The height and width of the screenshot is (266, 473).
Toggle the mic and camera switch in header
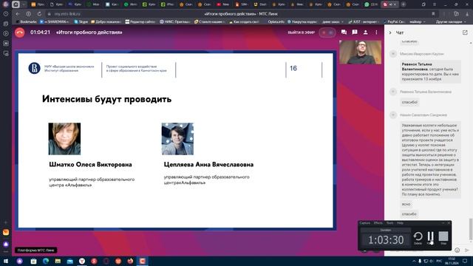point(327,33)
